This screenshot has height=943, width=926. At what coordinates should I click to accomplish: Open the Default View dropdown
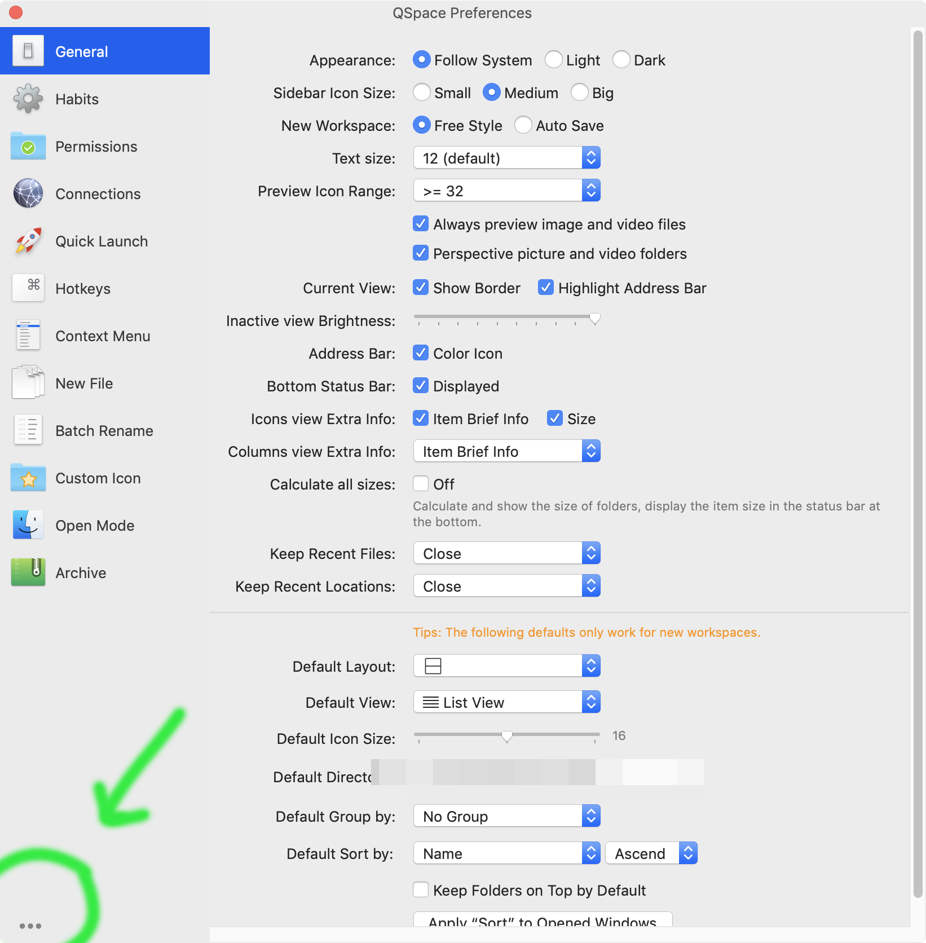pos(507,702)
